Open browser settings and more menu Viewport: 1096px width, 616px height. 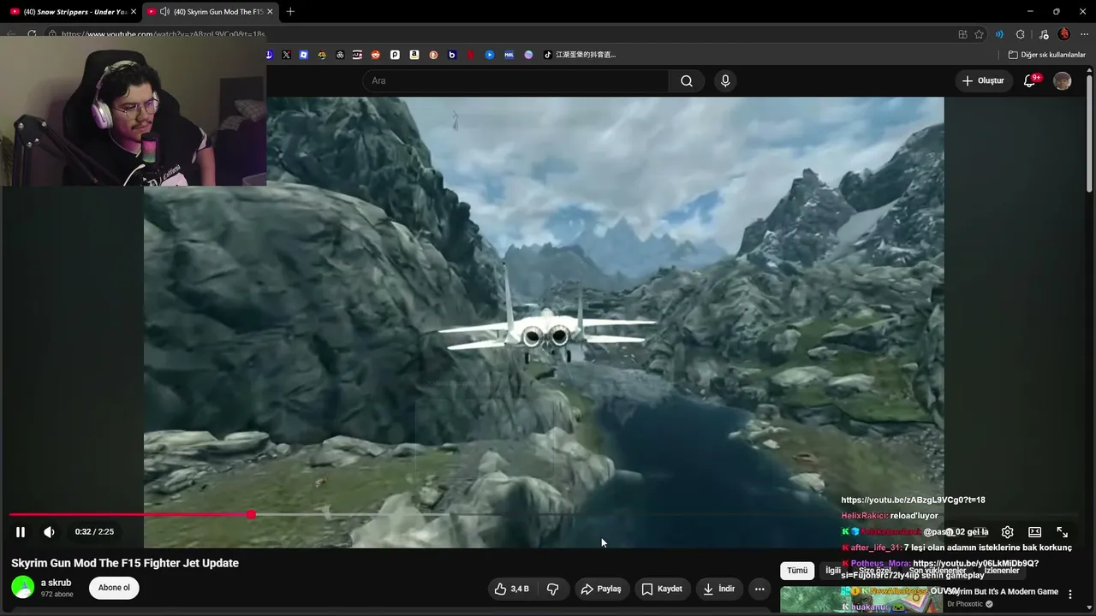click(x=1083, y=34)
